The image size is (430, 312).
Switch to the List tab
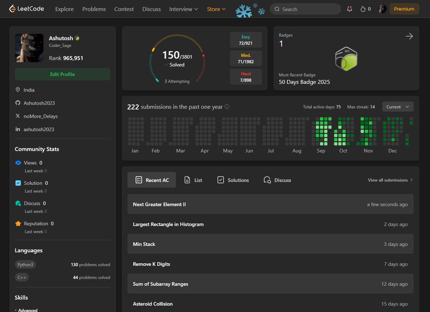[x=193, y=180]
